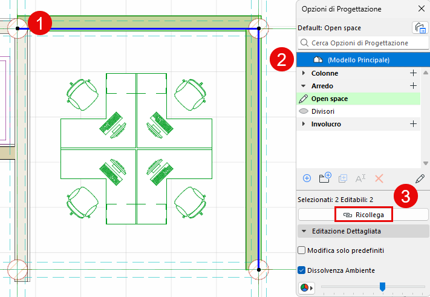This screenshot has width=430, height=297.
Task: Collapse the Arredo set
Action: [x=304, y=86]
